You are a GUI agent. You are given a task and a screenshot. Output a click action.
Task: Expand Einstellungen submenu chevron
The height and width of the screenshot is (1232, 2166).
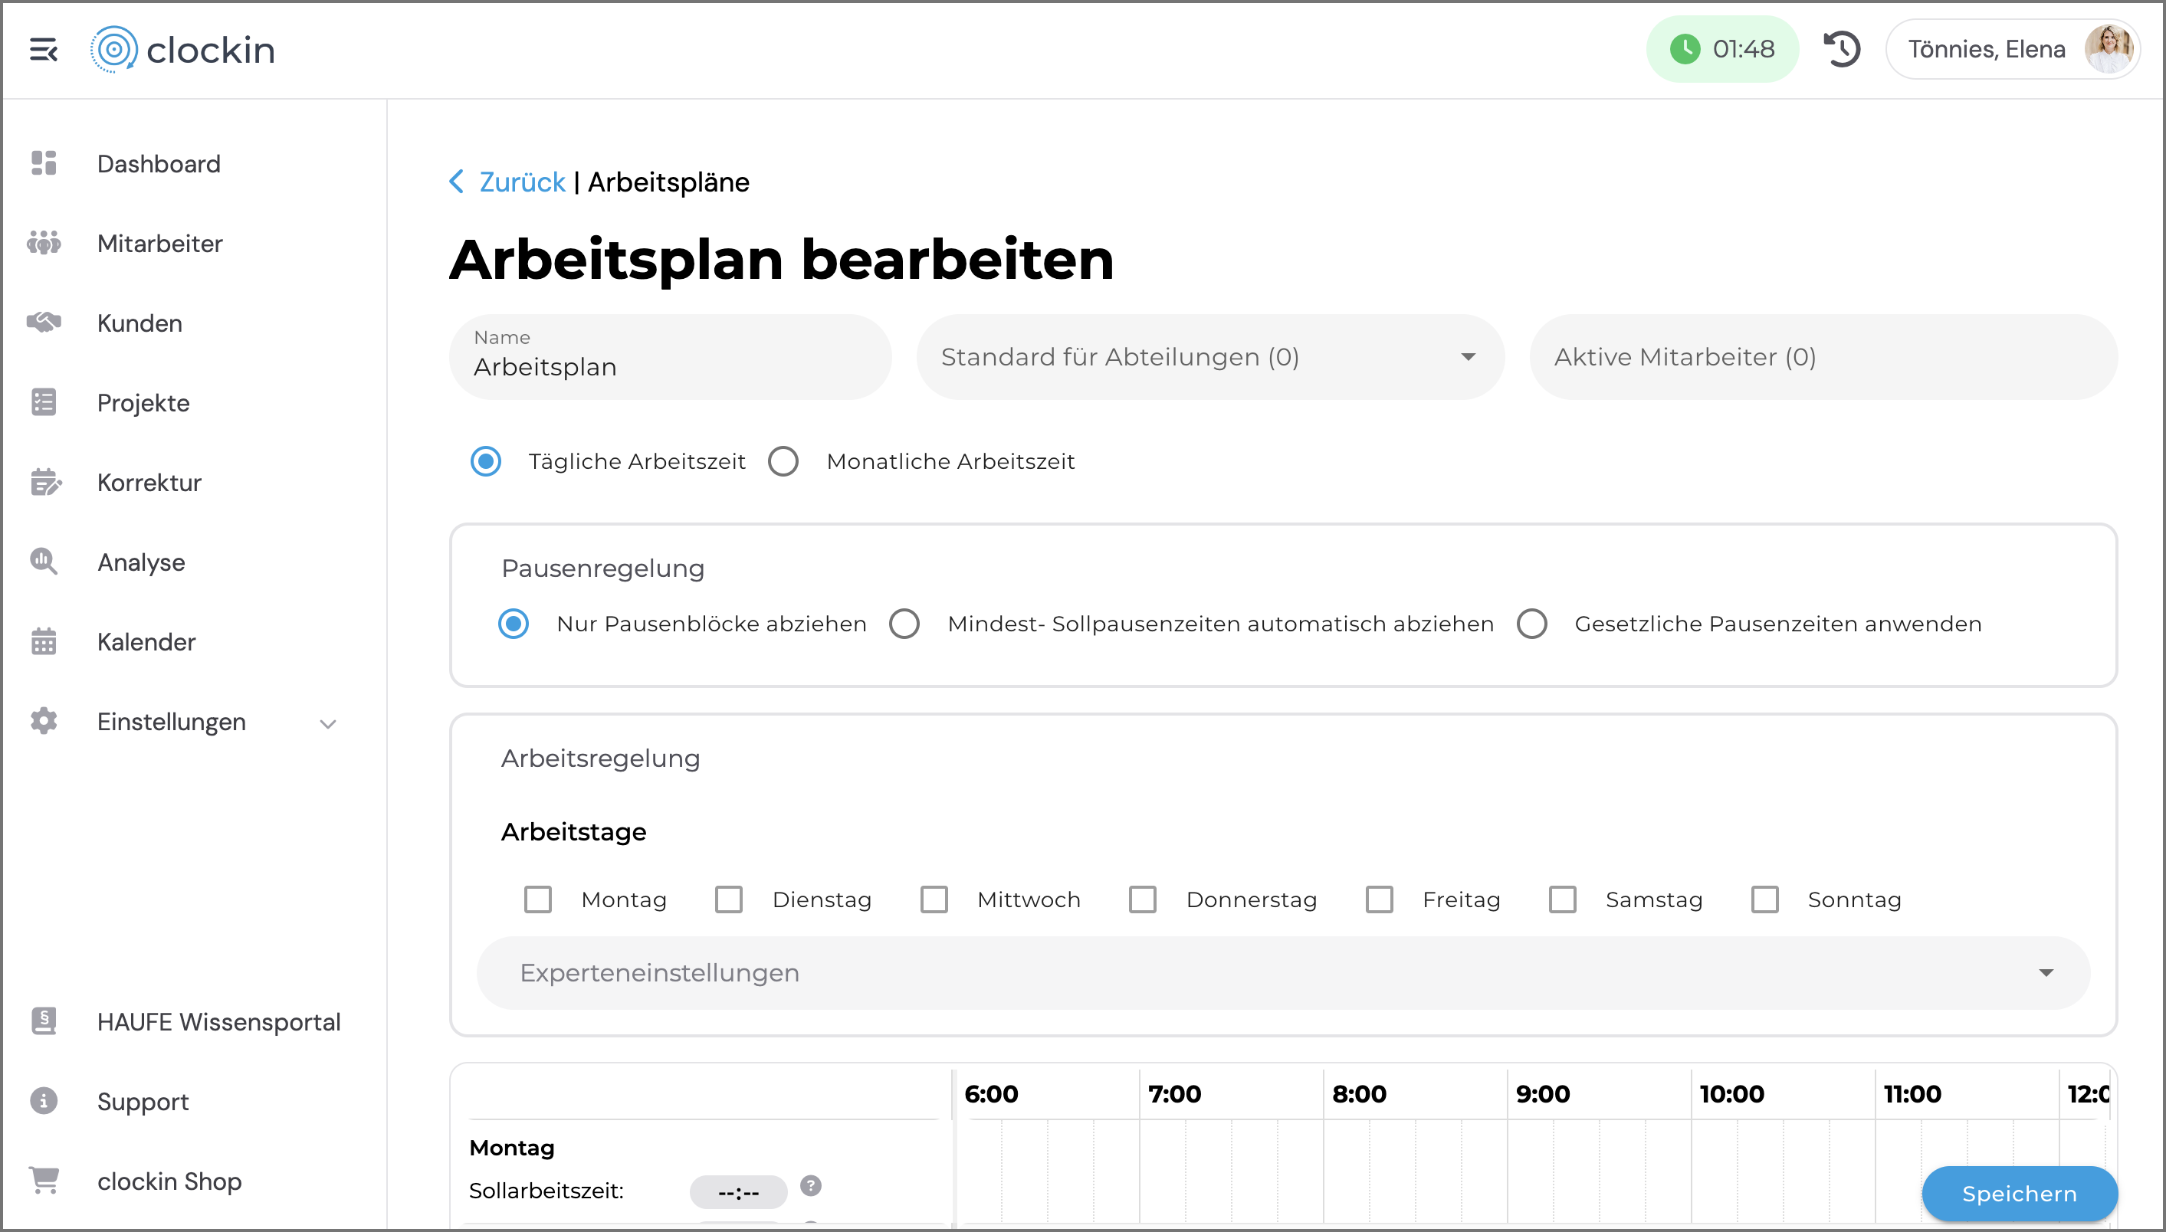[327, 723]
